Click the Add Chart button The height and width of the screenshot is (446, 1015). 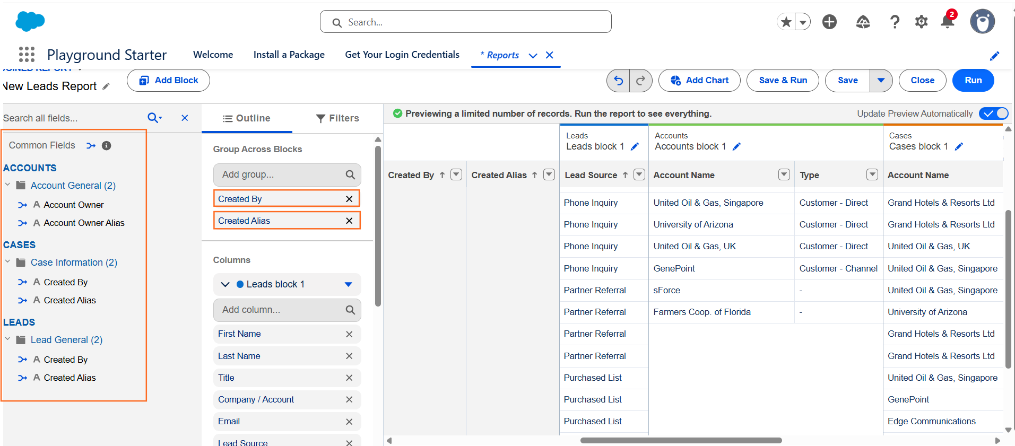[699, 81]
